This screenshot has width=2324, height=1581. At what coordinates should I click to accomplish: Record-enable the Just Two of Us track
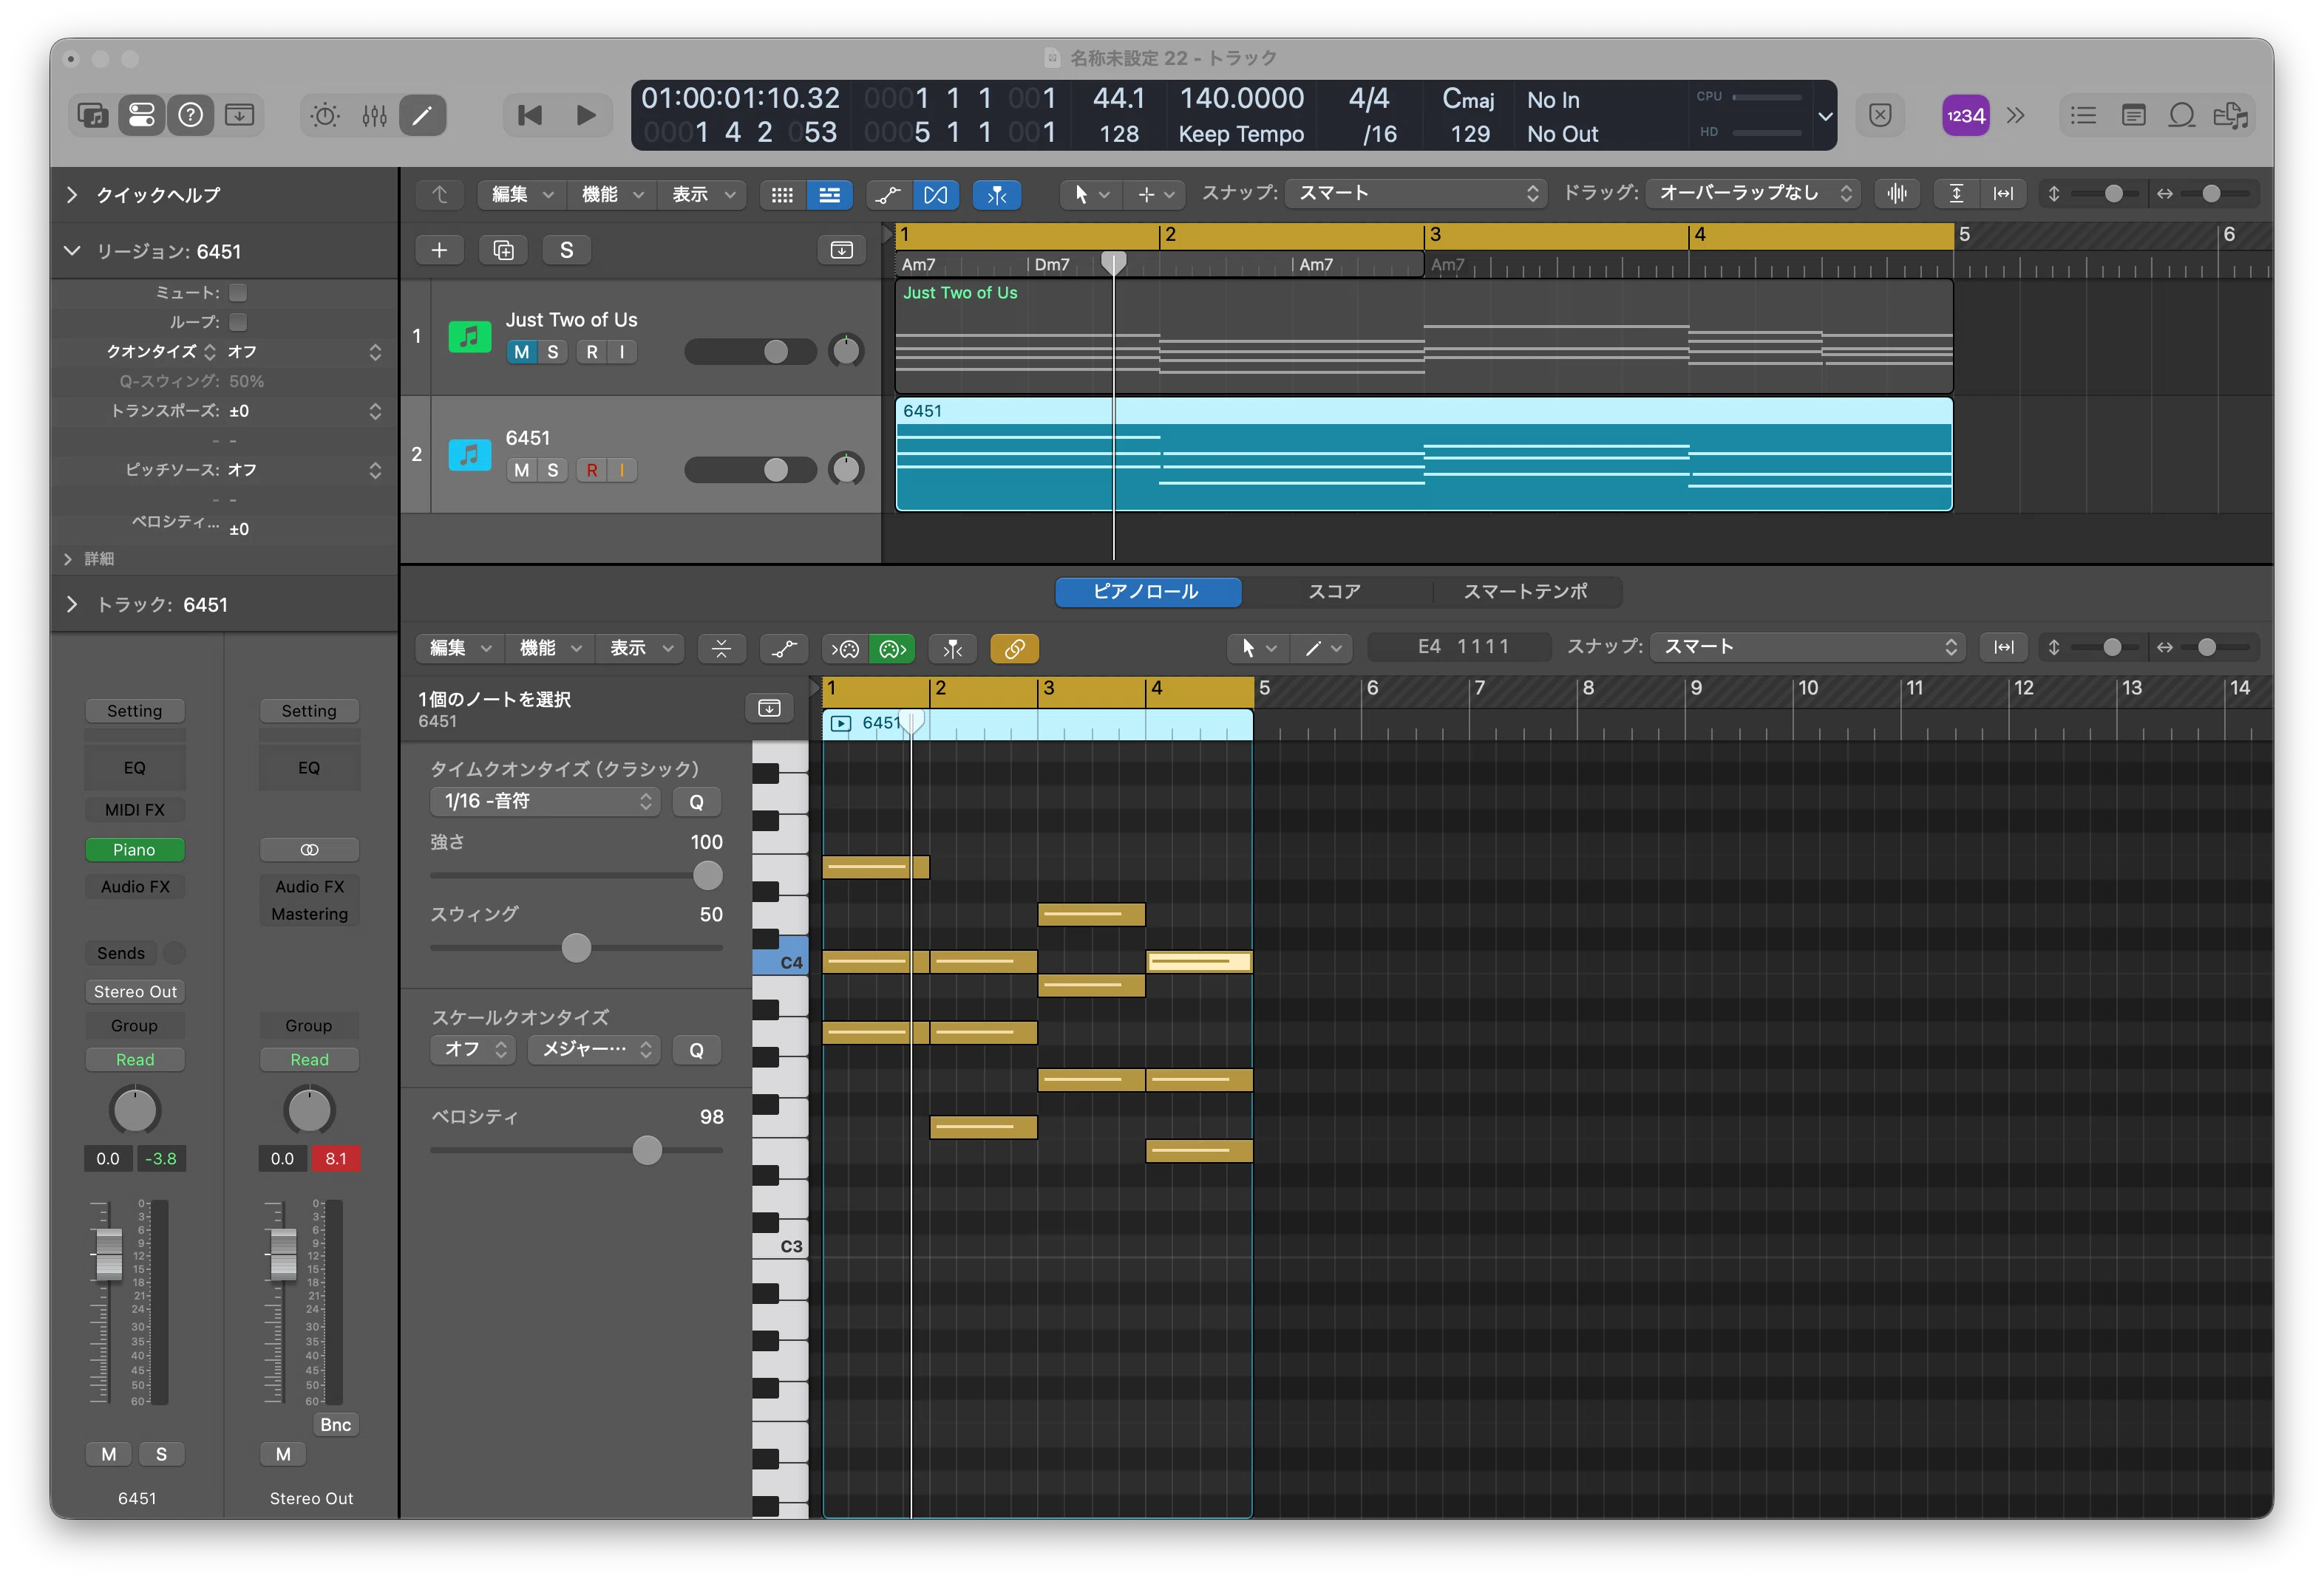tap(592, 352)
